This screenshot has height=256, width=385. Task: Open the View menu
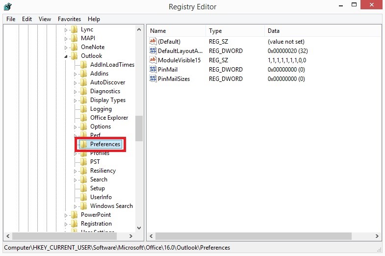coord(45,19)
